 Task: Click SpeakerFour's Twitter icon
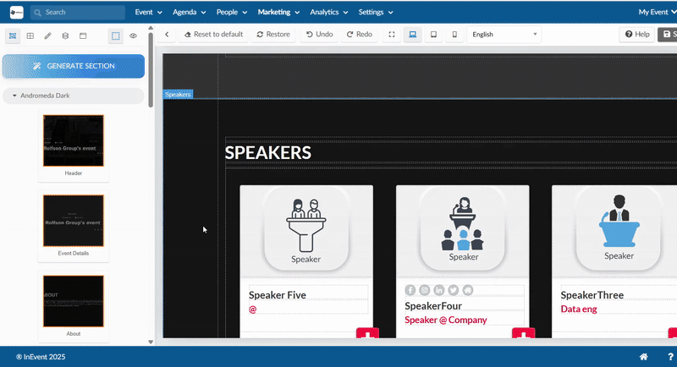(453, 290)
